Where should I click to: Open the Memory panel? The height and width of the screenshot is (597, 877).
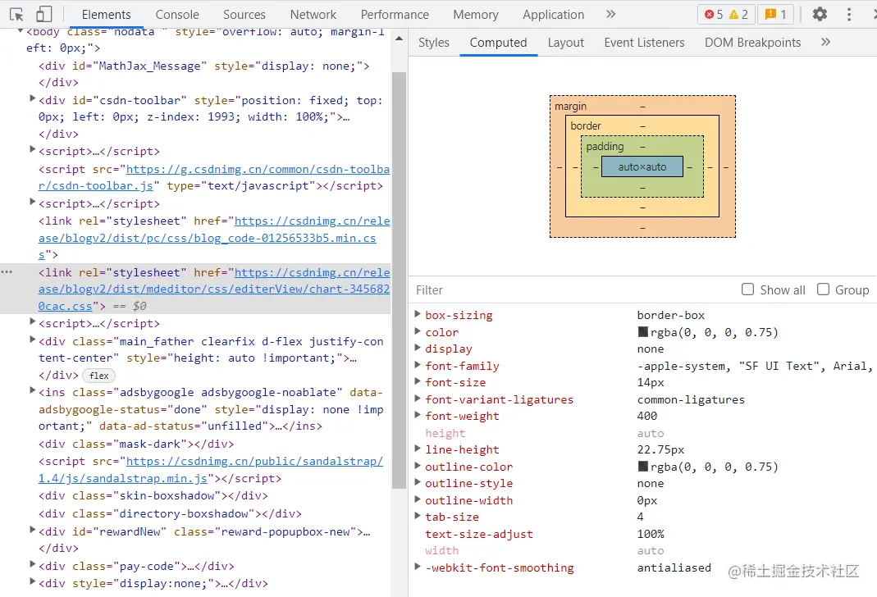click(475, 15)
